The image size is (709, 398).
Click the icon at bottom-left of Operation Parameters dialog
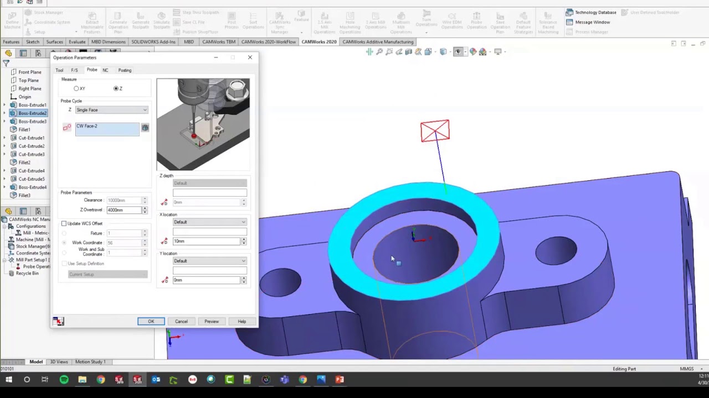(58, 321)
